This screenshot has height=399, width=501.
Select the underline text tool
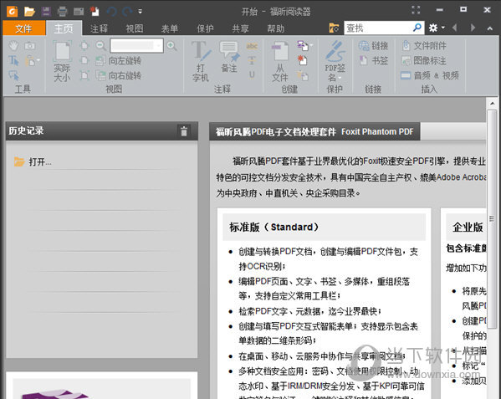coord(252,75)
